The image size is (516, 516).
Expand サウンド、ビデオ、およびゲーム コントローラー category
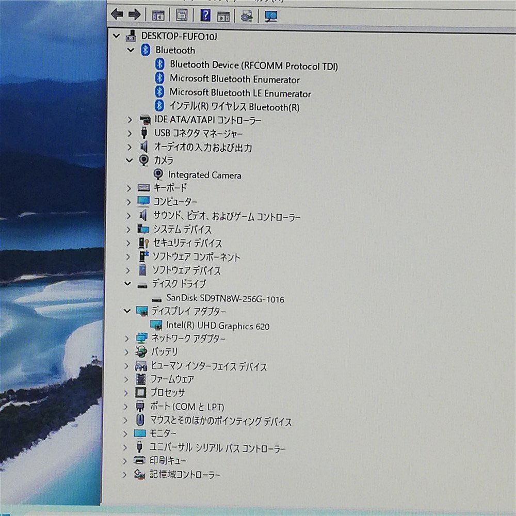click(x=128, y=216)
